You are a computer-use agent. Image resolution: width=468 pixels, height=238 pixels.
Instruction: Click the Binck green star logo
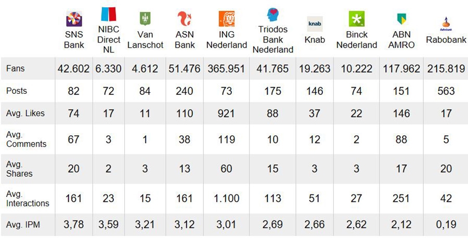click(356, 19)
